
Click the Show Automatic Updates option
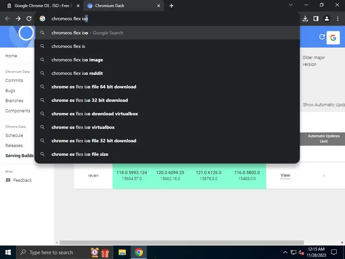pyautogui.click(x=324, y=105)
